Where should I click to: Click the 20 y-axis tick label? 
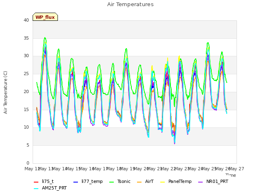pos(26,91)
